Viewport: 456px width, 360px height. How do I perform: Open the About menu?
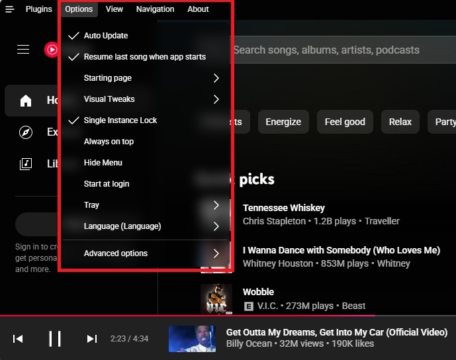point(198,9)
